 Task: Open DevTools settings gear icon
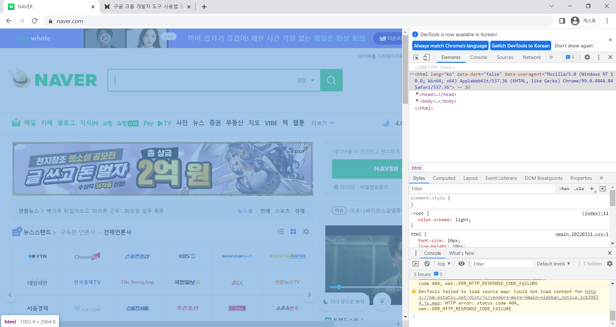click(x=587, y=57)
